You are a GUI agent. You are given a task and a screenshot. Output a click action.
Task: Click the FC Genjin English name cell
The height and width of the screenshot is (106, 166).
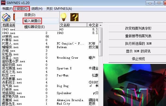[x=71, y=43]
